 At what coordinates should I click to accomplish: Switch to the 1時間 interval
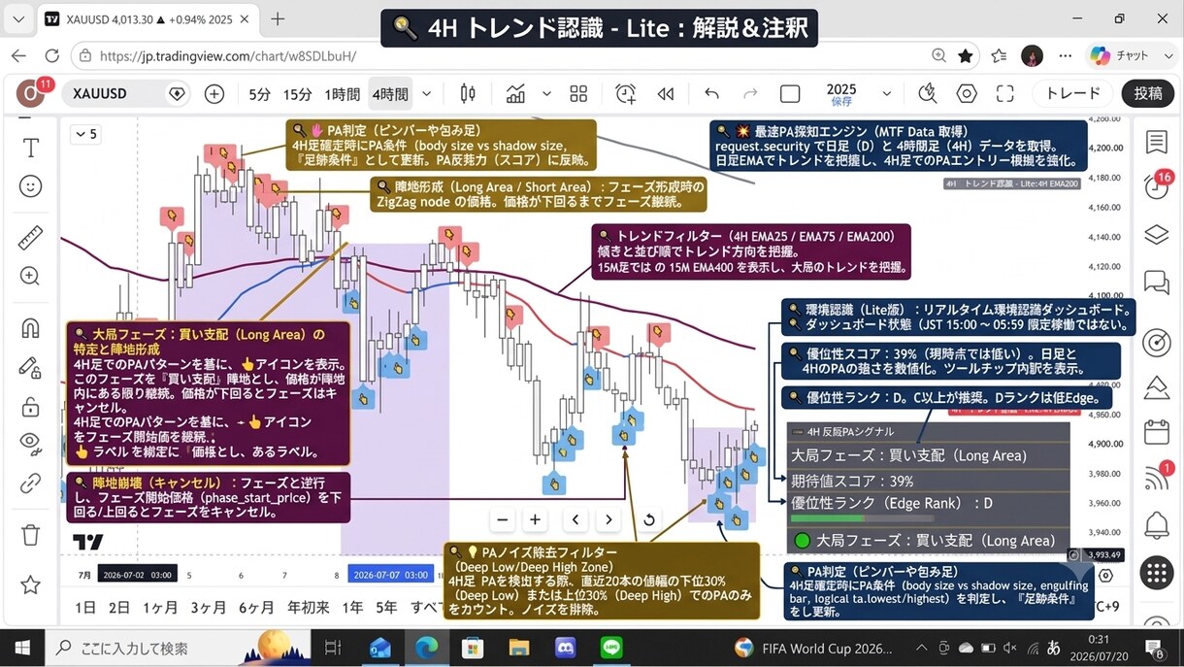tap(342, 94)
